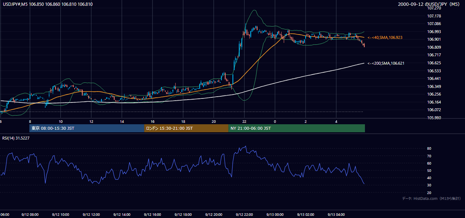Click the price axis label 106.809
Screen dimensions: 465x218
click(x=434, y=47)
